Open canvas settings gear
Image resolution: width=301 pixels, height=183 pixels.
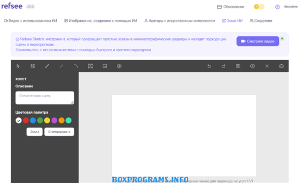(x=119, y=66)
